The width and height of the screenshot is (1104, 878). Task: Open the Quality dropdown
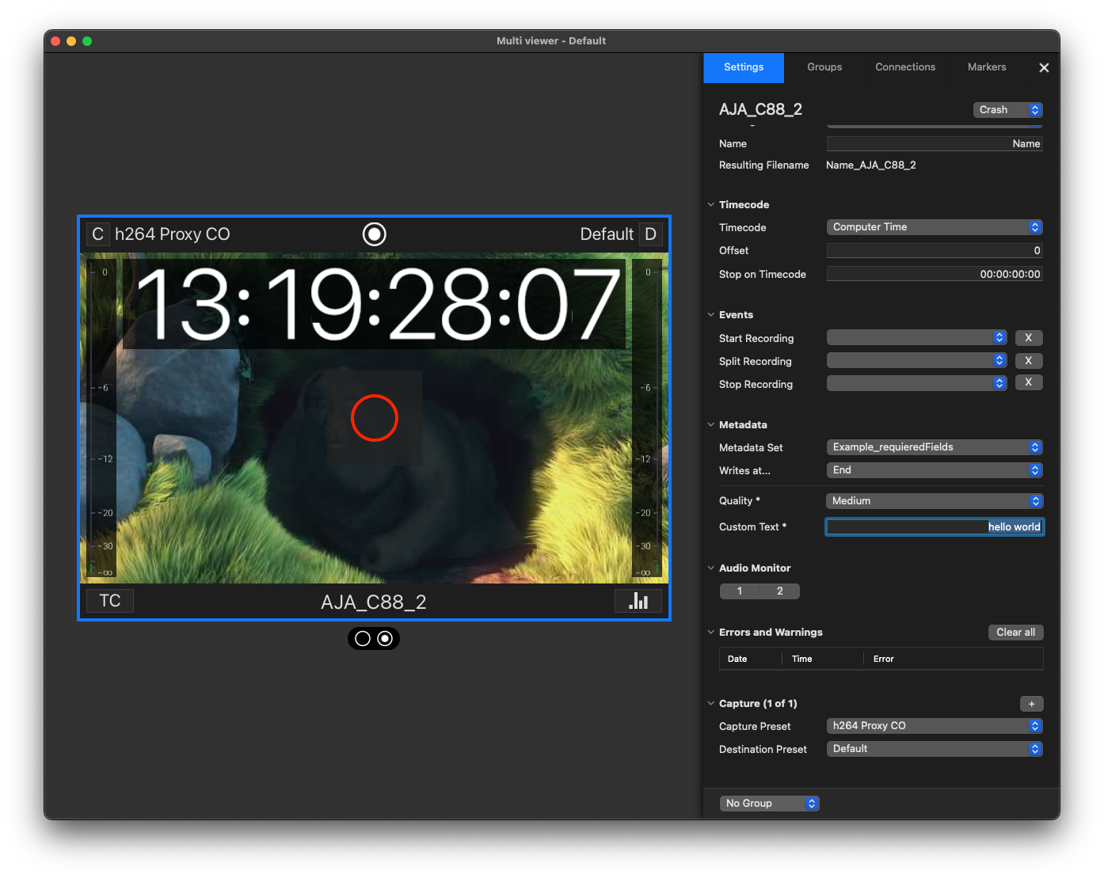[935, 501]
